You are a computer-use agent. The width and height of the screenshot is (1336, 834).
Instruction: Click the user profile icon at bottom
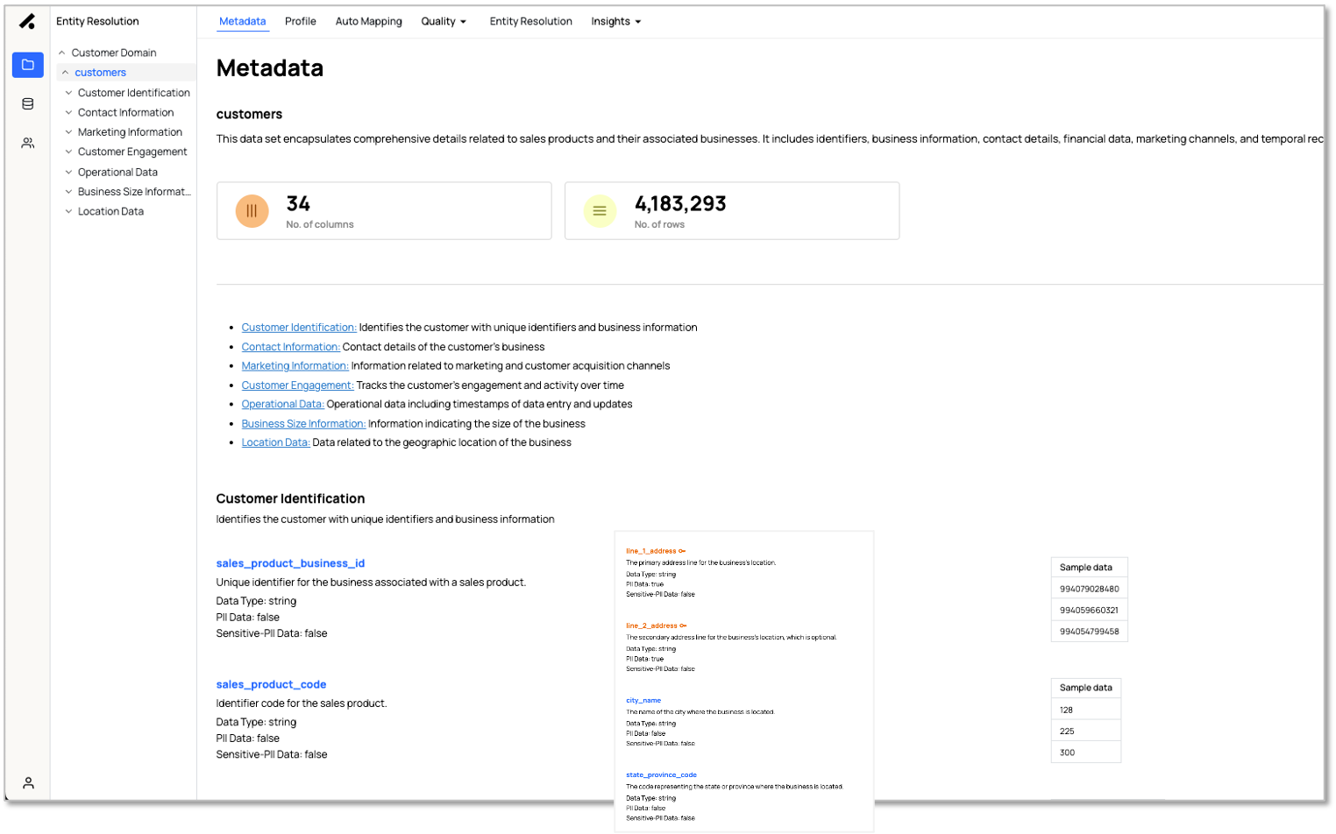click(x=28, y=782)
